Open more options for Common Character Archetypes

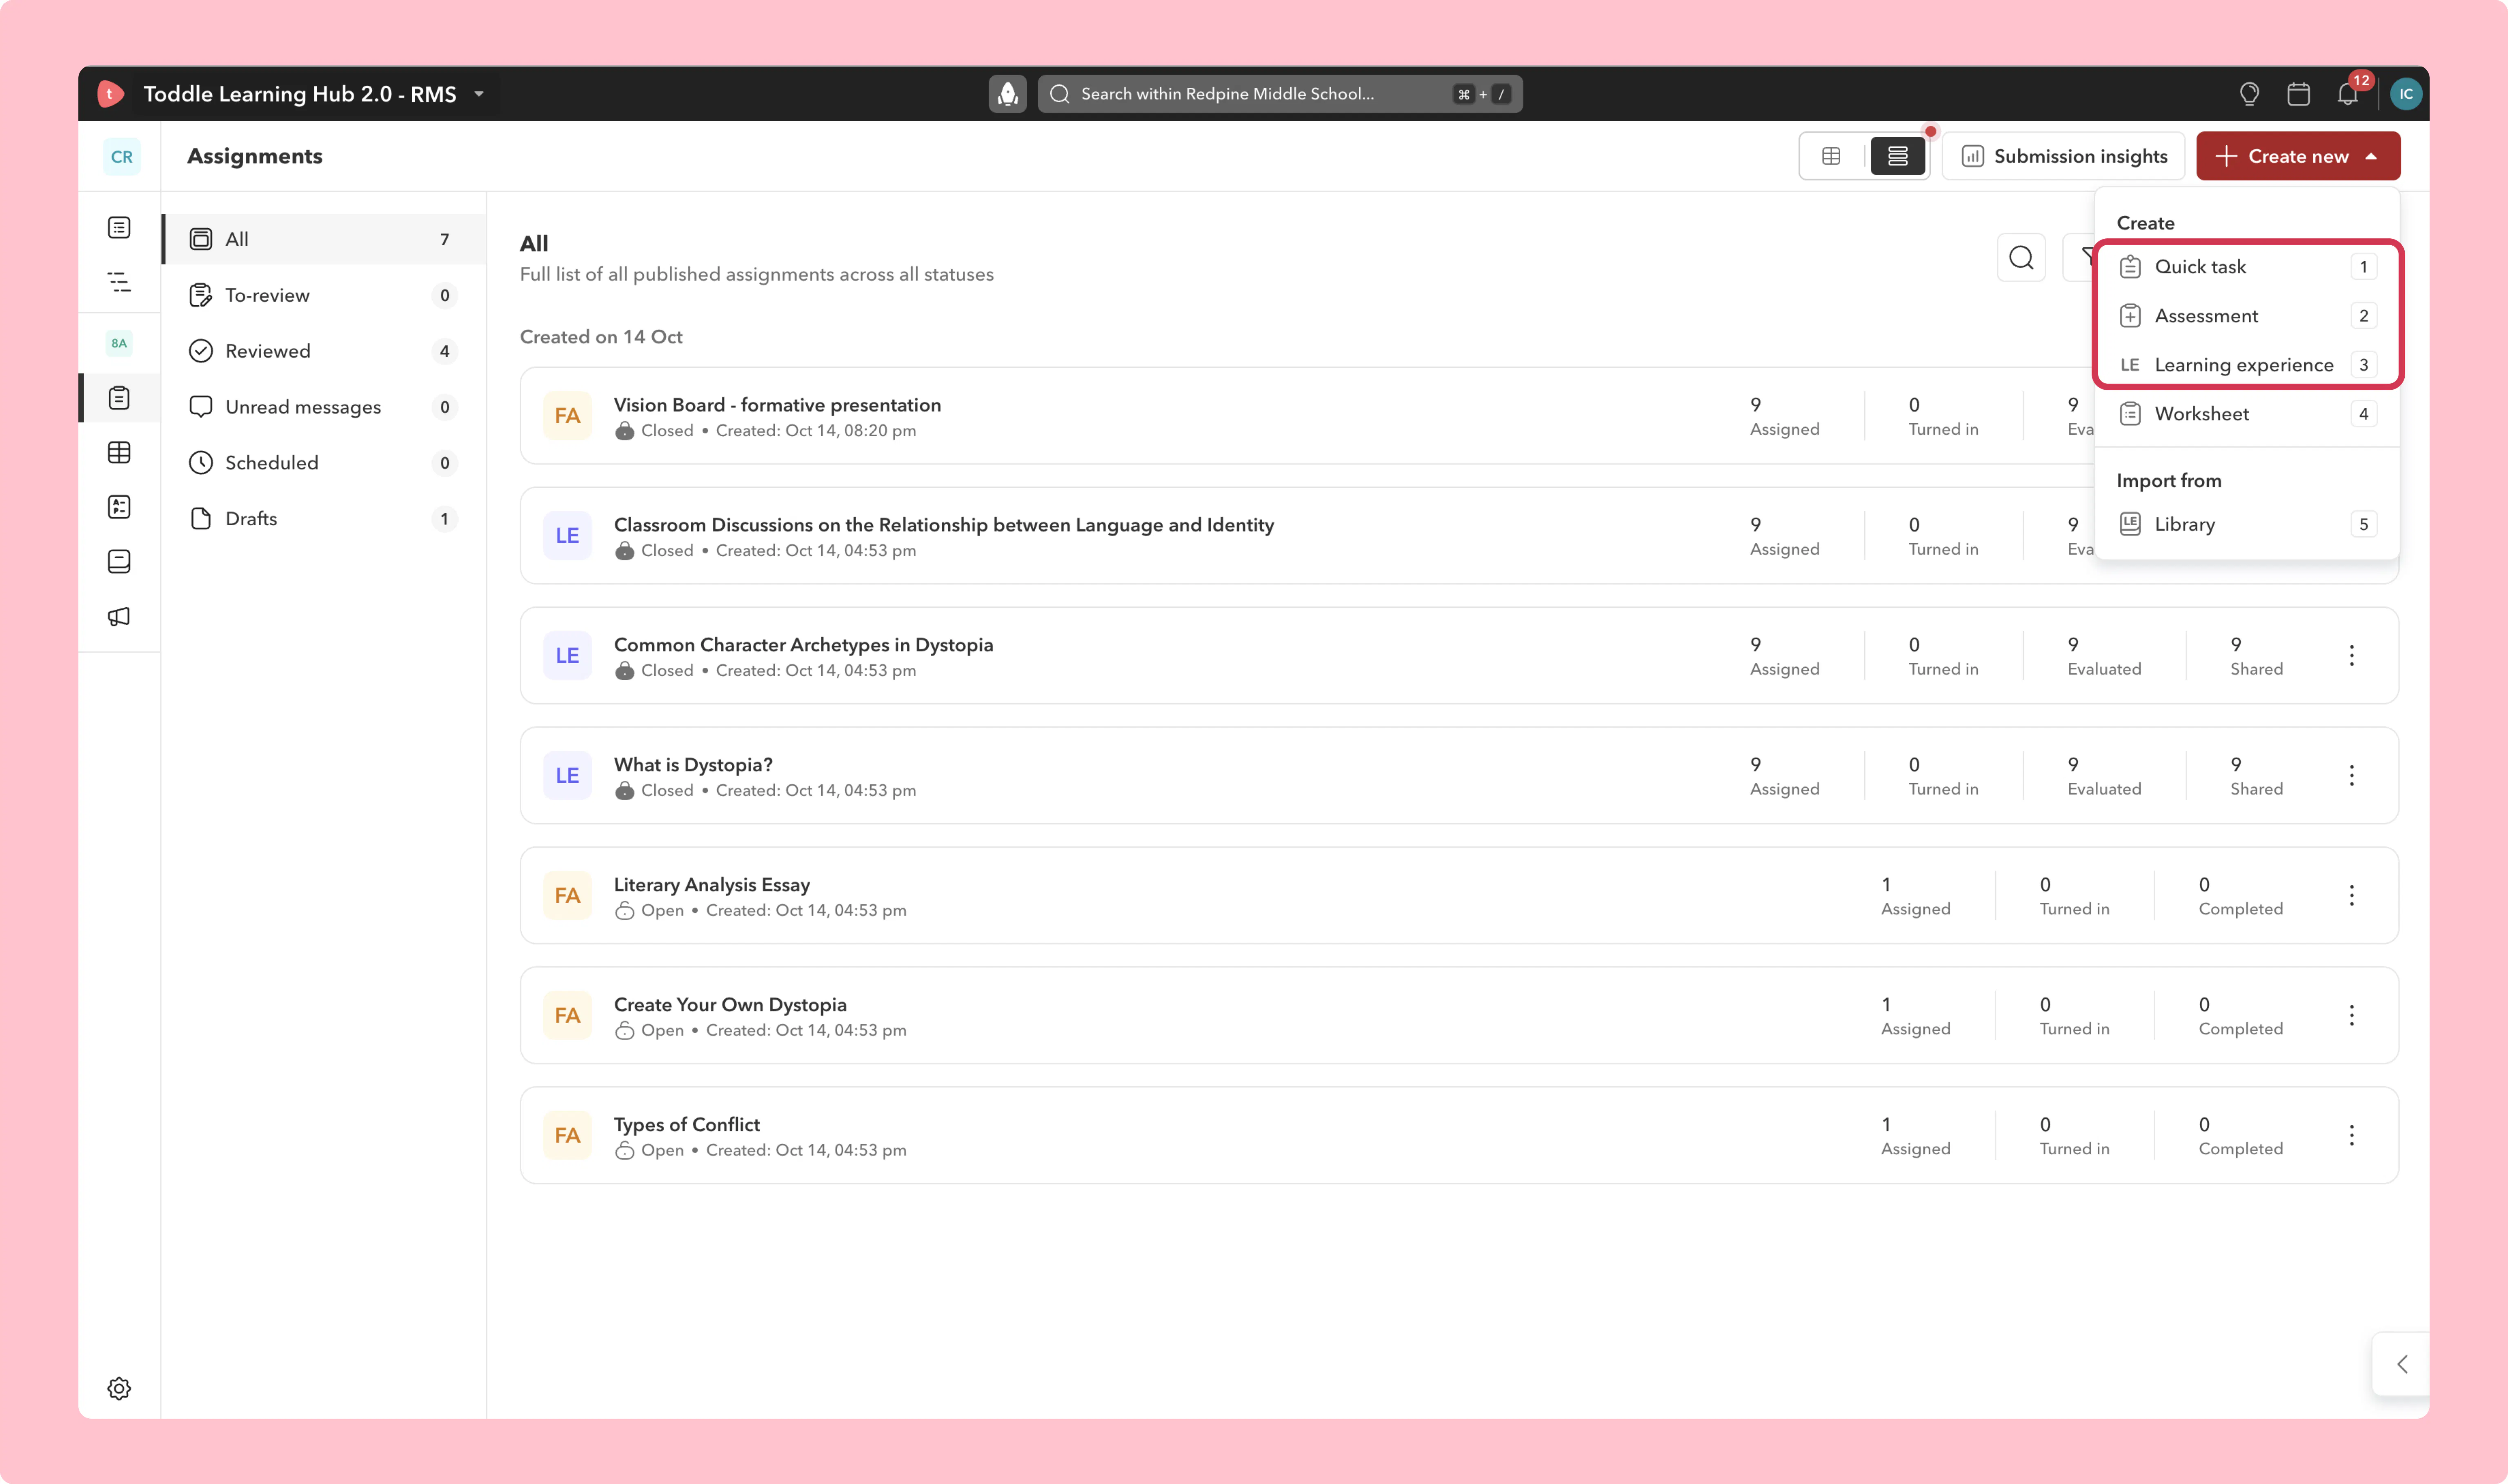tap(2352, 656)
